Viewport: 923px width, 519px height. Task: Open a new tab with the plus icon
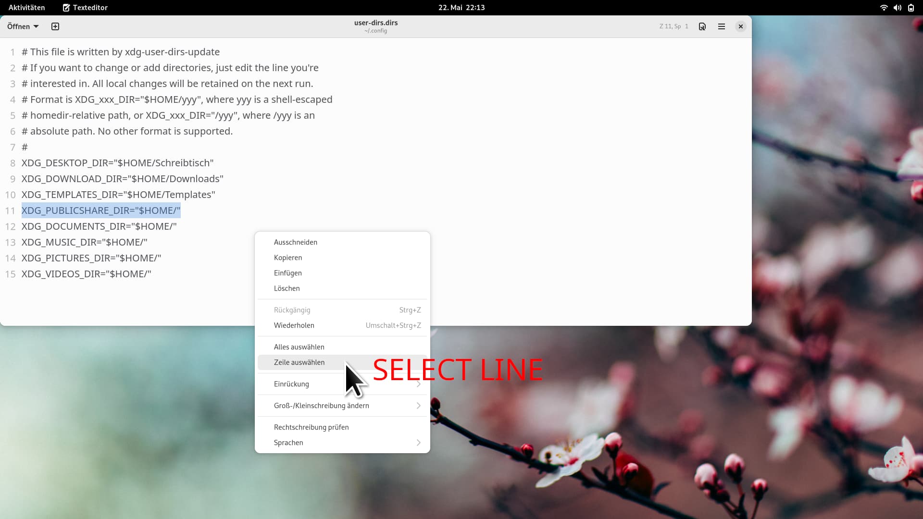[55, 26]
